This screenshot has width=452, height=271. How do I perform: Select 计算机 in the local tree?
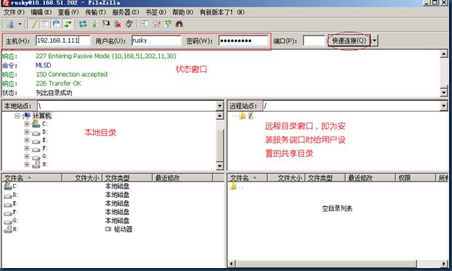click(42, 116)
